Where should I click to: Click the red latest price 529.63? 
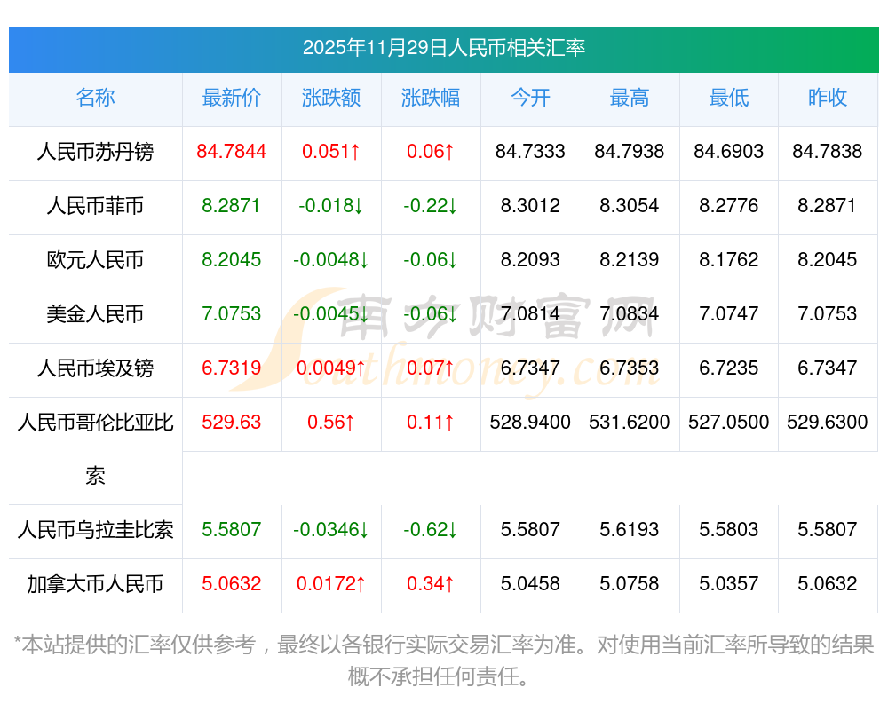click(x=232, y=422)
